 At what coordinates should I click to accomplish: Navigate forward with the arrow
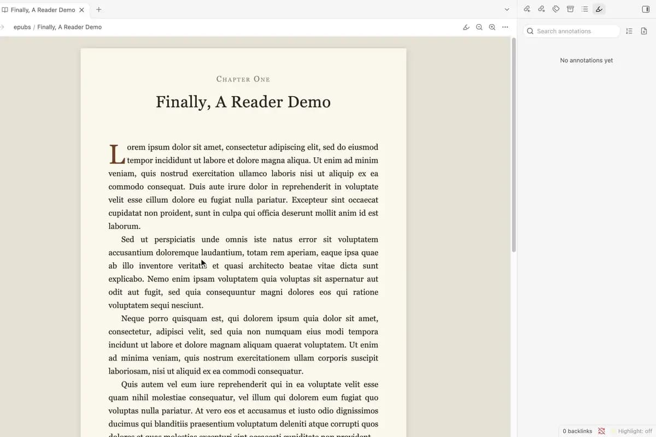(2, 27)
